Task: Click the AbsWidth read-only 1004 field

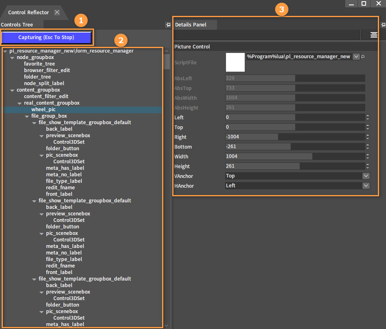Action: (x=295, y=98)
